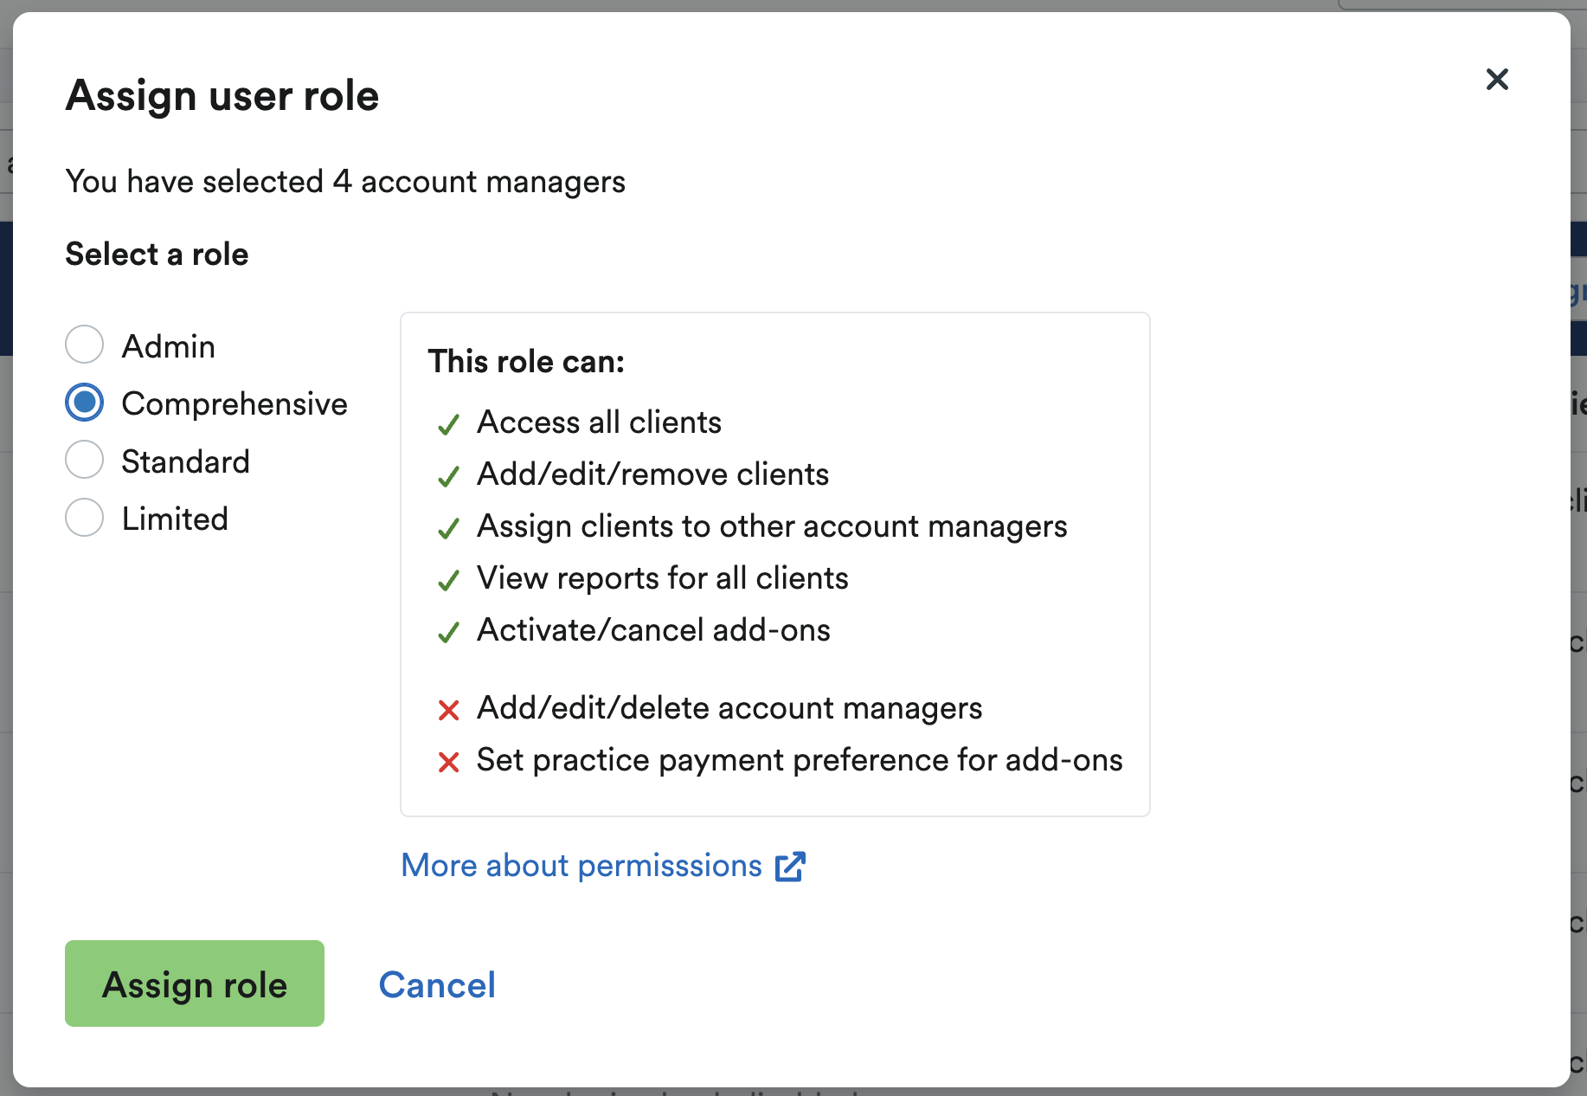Viewport: 1587px width, 1096px height.
Task: Click the 'Assign user role' dialog title
Action: pyautogui.click(x=222, y=95)
